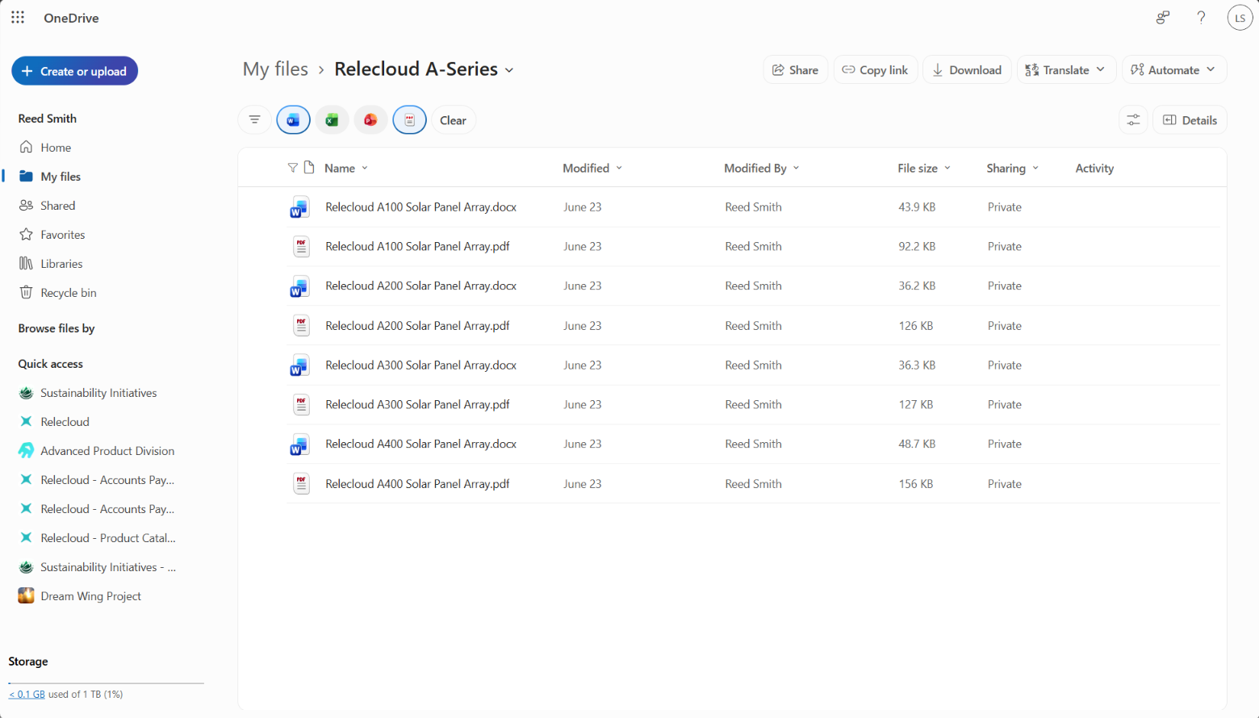
Task: Select My files in sidebar
Action: click(61, 177)
